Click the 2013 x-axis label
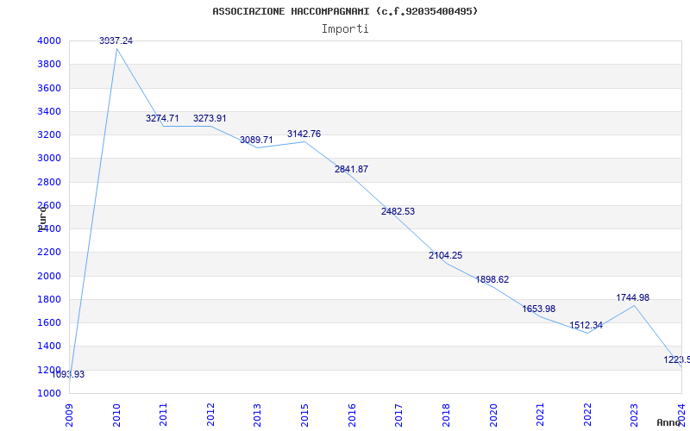Image resolution: width=690 pixels, height=431 pixels. [x=257, y=415]
